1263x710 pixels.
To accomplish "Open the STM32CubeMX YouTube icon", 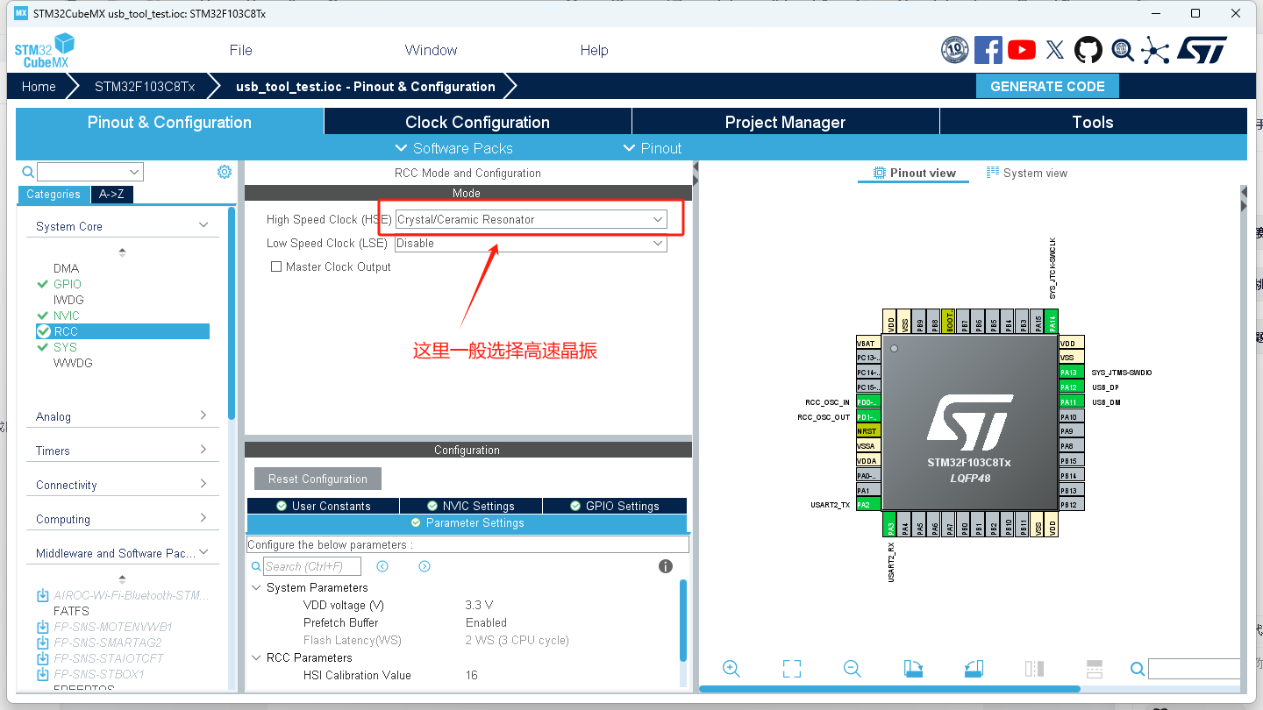I will [x=1021, y=50].
